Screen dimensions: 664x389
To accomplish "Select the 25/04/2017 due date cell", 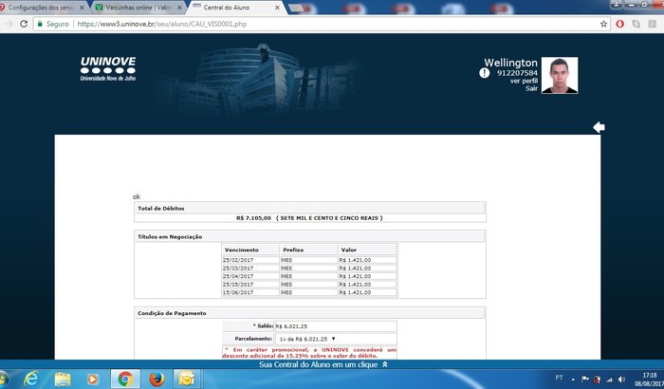I will coord(249,276).
